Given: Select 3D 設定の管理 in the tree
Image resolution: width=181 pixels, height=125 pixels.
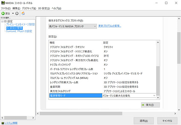Looking at the screenshot, I should 14,28.
